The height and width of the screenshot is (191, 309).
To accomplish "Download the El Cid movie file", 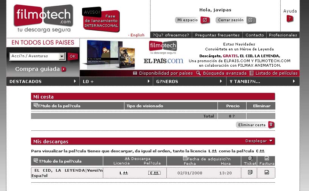I will [154, 173].
